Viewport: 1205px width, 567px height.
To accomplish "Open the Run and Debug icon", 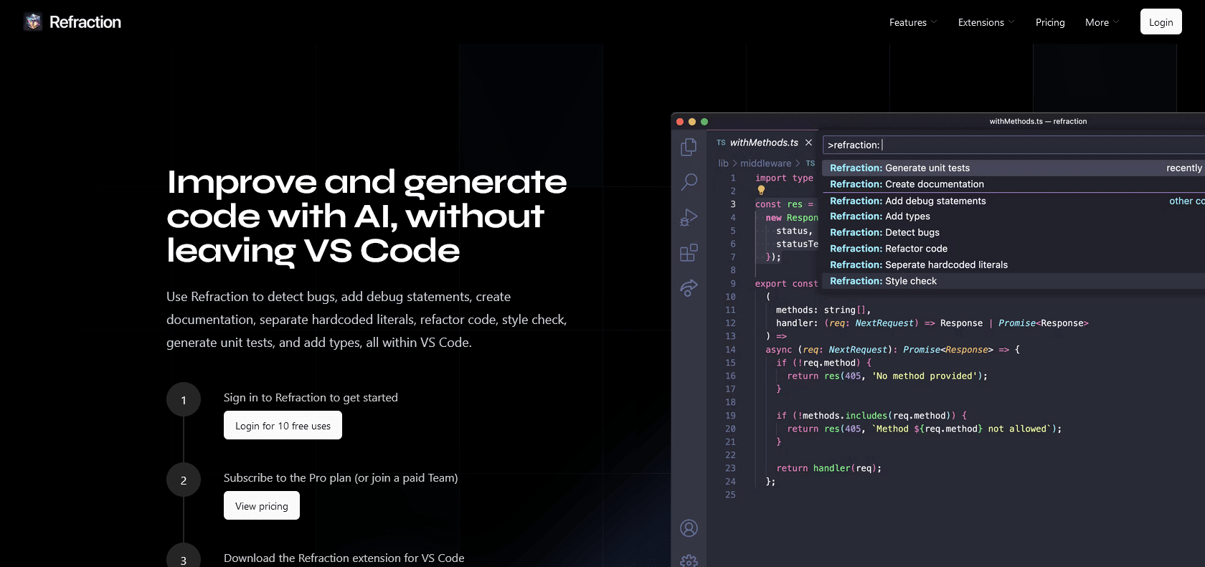I will click(x=689, y=217).
